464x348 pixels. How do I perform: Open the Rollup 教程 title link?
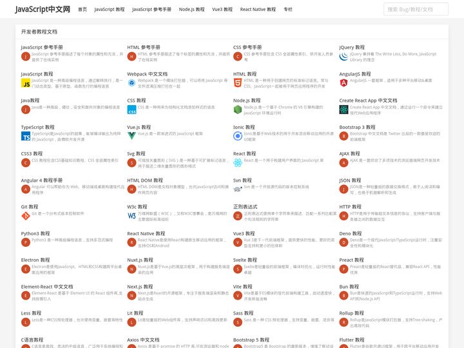coord(352,313)
